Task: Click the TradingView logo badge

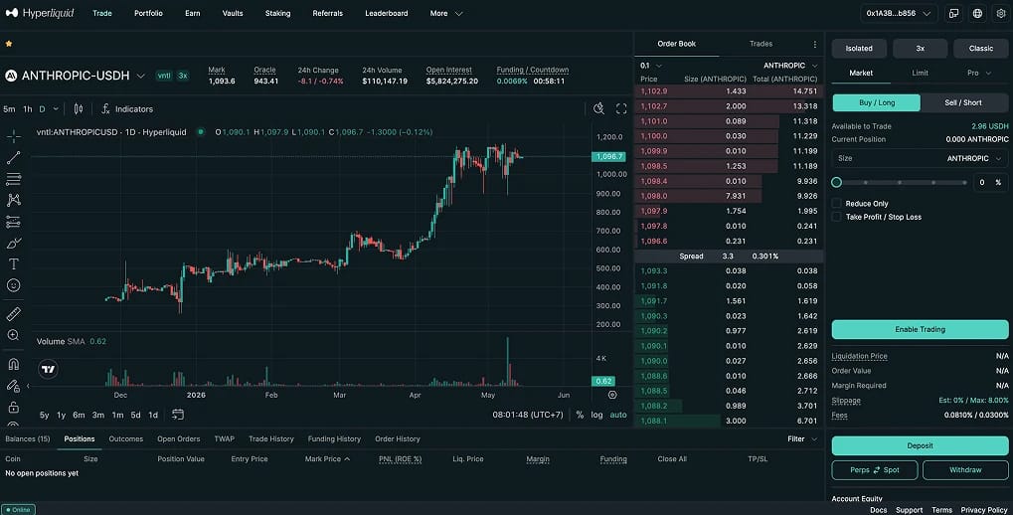Action: tap(49, 370)
